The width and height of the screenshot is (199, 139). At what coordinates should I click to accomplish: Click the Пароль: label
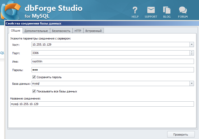pyautogui.click(x=18, y=70)
